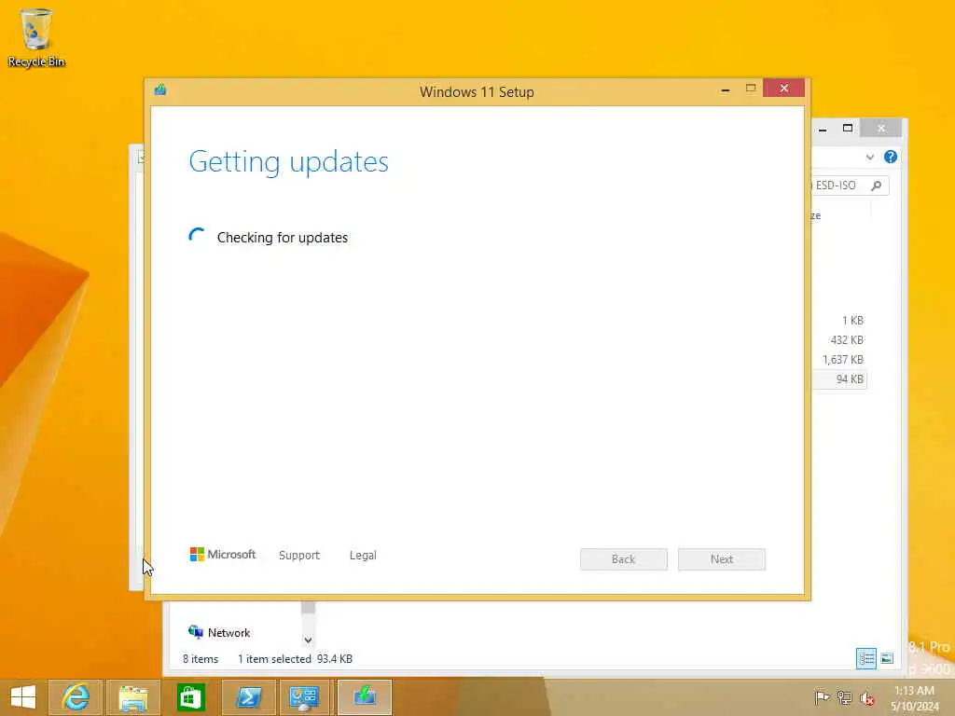This screenshot has height=716, width=955.
Task: Click the Help icon in File Explorer
Action: pyautogui.click(x=891, y=157)
